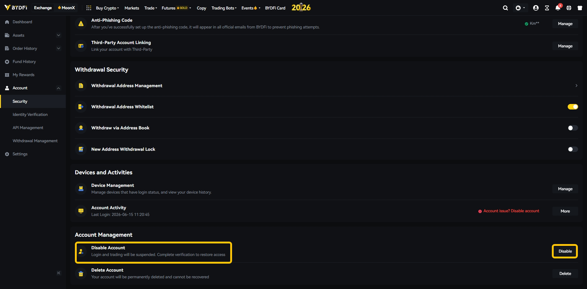Switch to the MoonX tab
The height and width of the screenshot is (289, 587).
click(66, 8)
